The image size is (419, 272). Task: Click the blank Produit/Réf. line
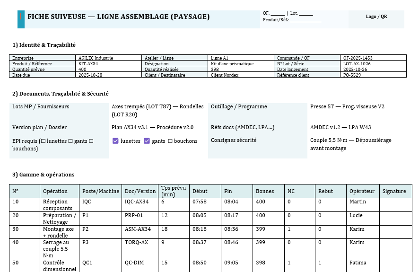[306, 20]
